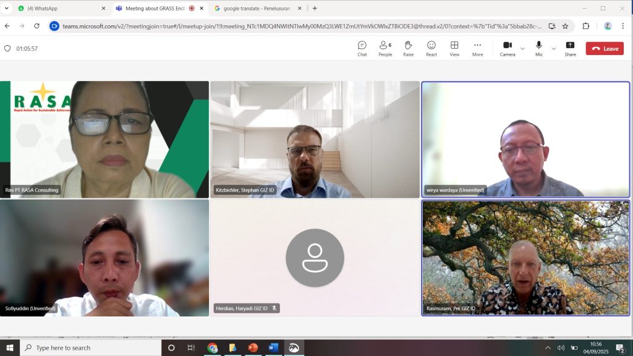This screenshot has width=633, height=356.
Task: Select wirya wardaya's video tile
Action: click(x=525, y=140)
